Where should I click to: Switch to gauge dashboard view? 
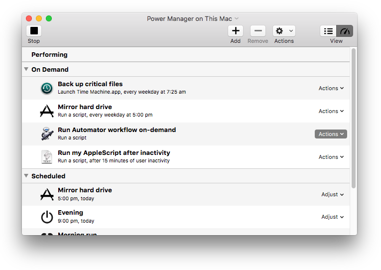[x=345, y=31]
